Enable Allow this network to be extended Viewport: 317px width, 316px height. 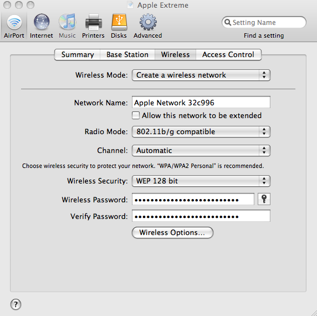pos(136,115)
